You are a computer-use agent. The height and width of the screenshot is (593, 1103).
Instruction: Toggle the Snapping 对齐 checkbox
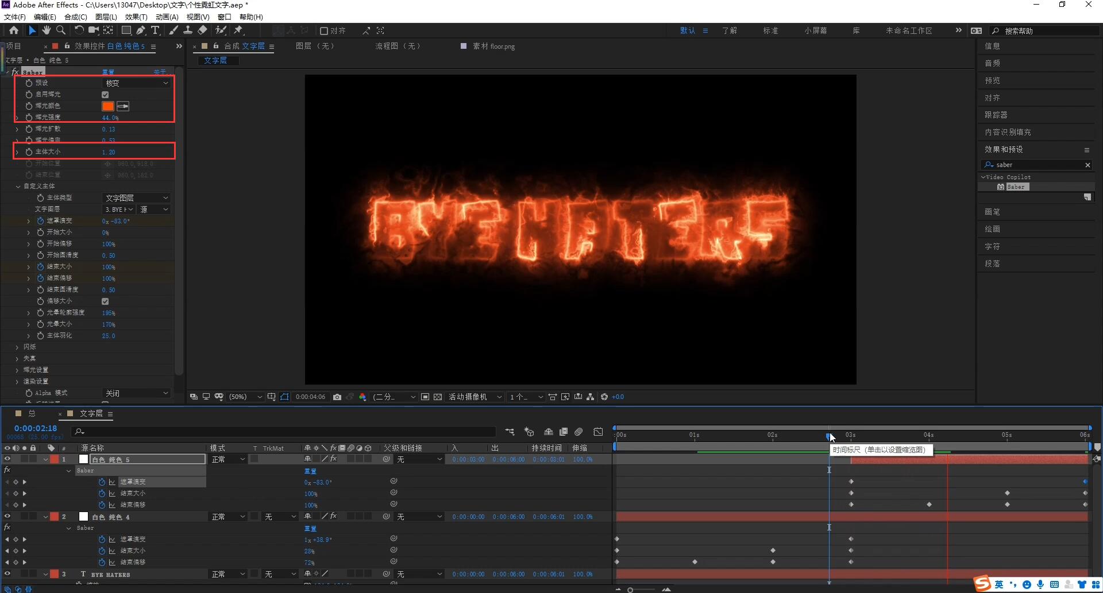(x=324, y=31)
